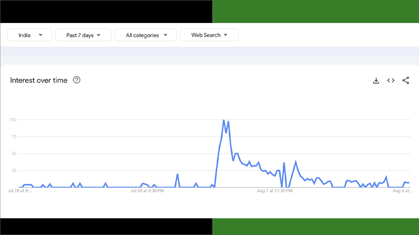Image resolution: width=419 pixels, height=235 pixels.
Task: Open the Web Search type dropdown
Action: (209, 35)
